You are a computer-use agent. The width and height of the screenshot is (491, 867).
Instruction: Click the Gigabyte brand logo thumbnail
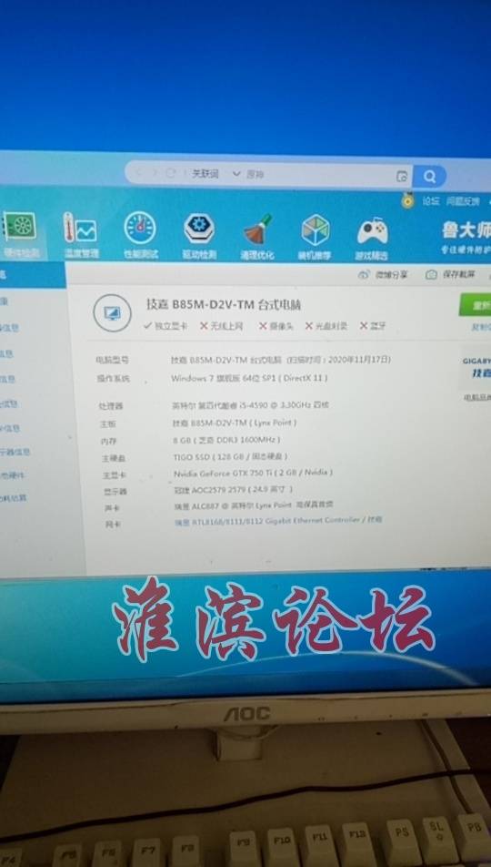point(476,367)
